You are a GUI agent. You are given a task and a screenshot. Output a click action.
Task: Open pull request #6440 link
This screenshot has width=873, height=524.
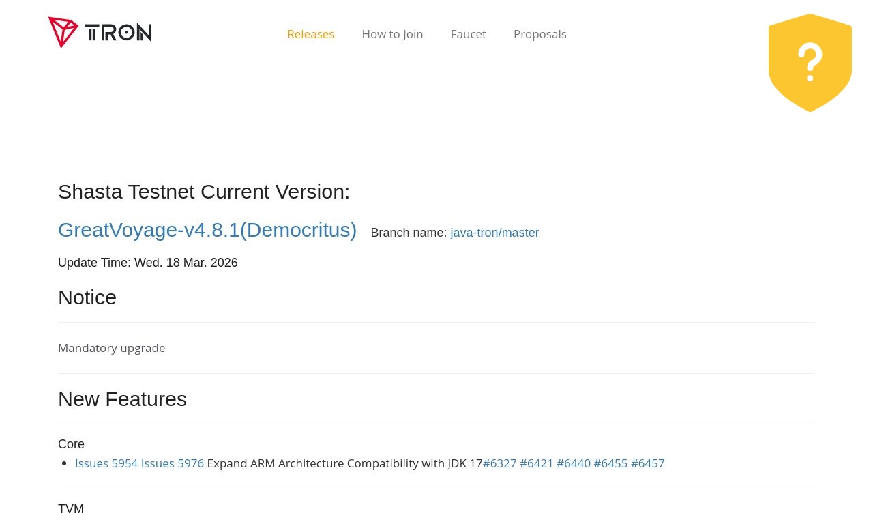coord(574,463)
